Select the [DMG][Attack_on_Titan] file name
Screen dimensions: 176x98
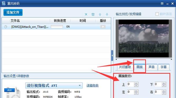30,27
